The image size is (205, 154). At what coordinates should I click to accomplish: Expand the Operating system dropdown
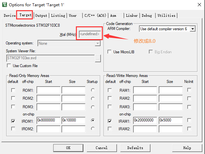(x=98, y=43)
